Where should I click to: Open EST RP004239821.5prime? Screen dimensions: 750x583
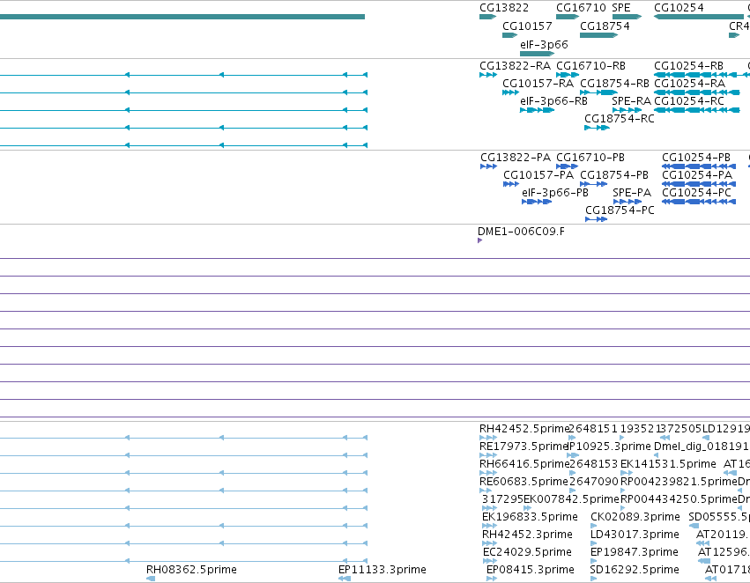pyautogui.click(x=679, y=481)
